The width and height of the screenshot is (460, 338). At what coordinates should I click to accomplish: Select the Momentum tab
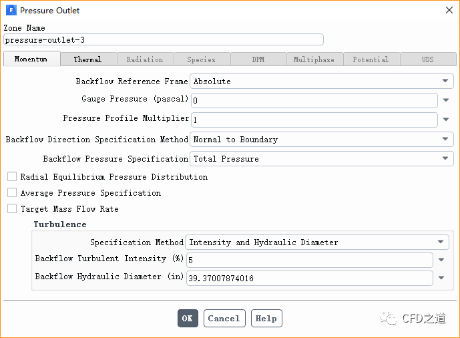click(x=31, y=59)
